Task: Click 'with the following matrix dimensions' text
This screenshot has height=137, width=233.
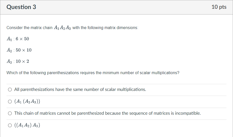Action: coord(105,28)
